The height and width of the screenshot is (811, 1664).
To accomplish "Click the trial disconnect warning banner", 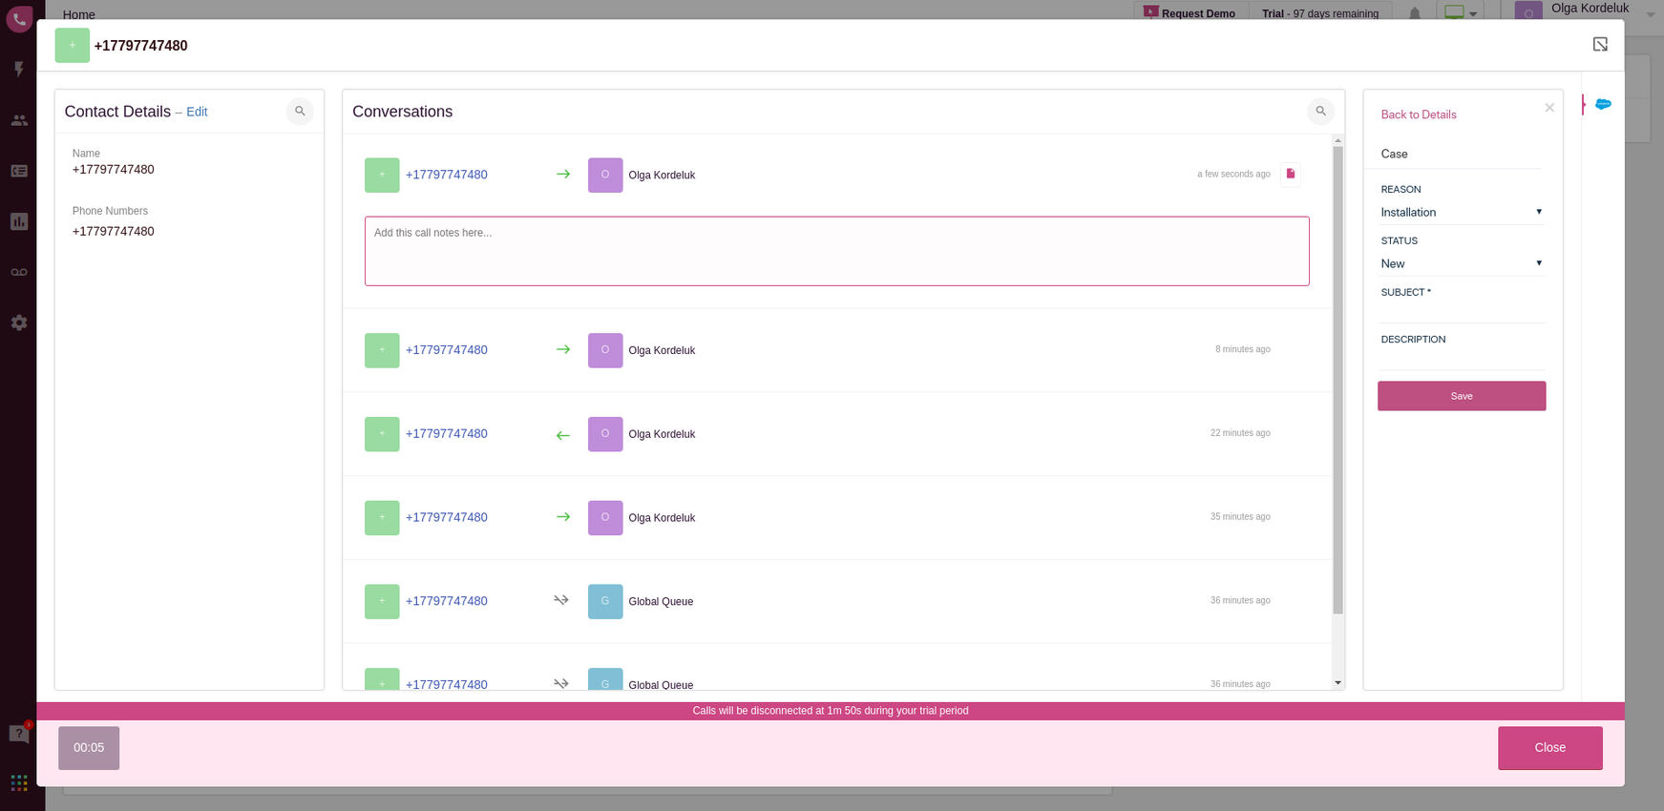I will pyautogui.click(x=830, y=711).
